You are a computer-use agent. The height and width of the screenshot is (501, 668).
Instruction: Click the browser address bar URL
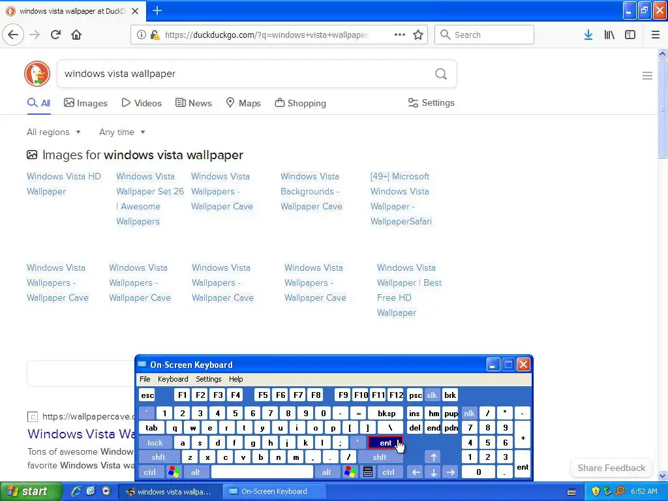[266, 35]
